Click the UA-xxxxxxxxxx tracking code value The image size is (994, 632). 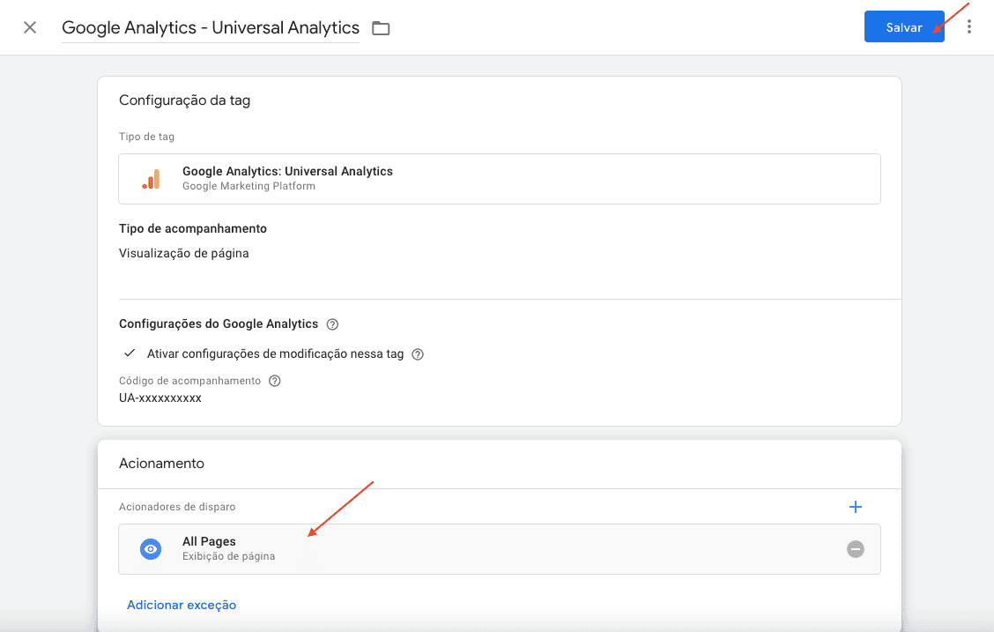(160, 398)
